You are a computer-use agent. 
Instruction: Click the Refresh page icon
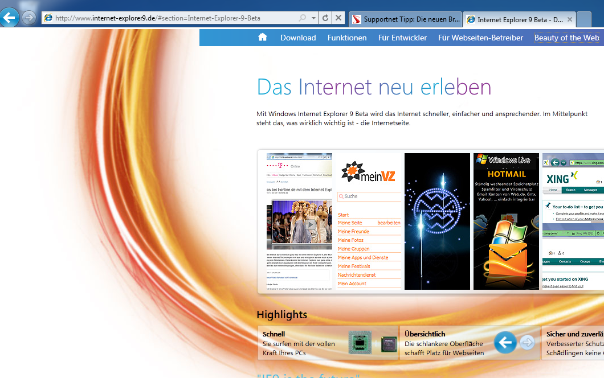325,18
